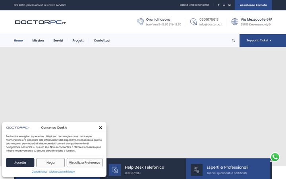The image size is (286, 179).
Task: Open WhatsApp chat floating icon
Action: pyautogui.click(x=275, y=157)
